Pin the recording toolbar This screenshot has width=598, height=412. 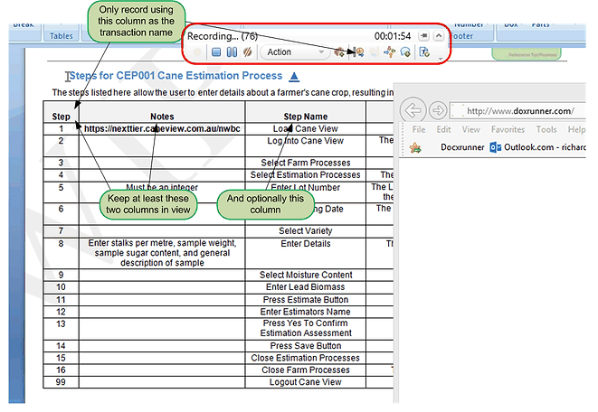(x=423, y=36)
